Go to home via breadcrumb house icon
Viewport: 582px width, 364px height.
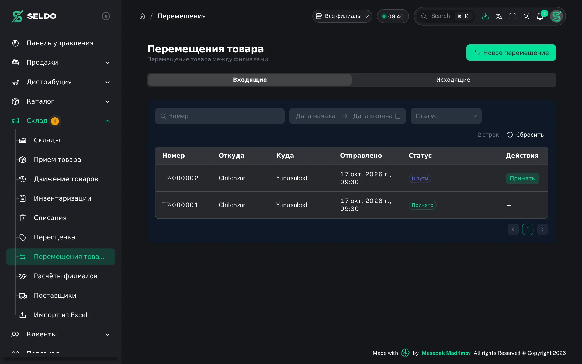click(142, 16)
